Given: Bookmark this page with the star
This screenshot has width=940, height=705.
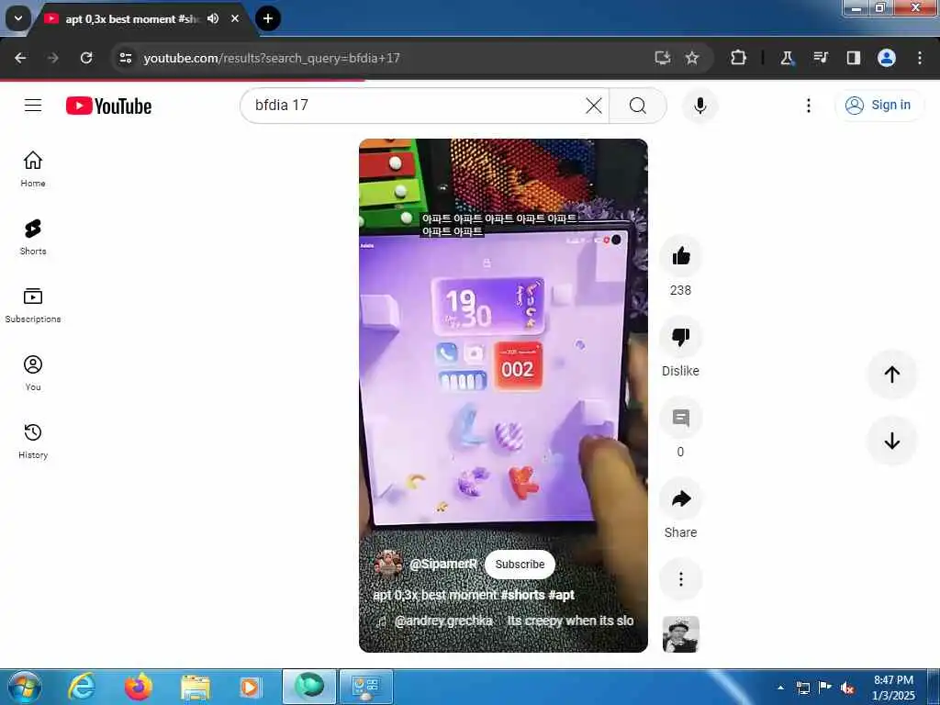Looking at the screenshot, I should (x=692, y=58).
